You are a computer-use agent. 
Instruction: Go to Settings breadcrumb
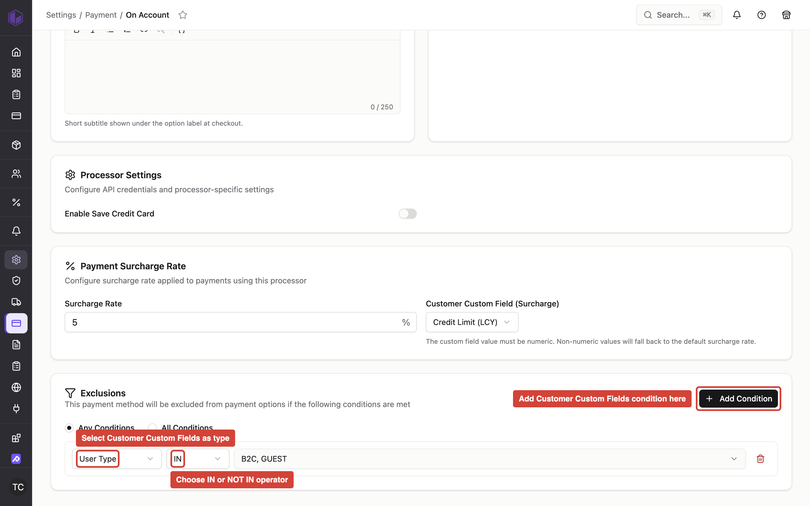(61, 15)
